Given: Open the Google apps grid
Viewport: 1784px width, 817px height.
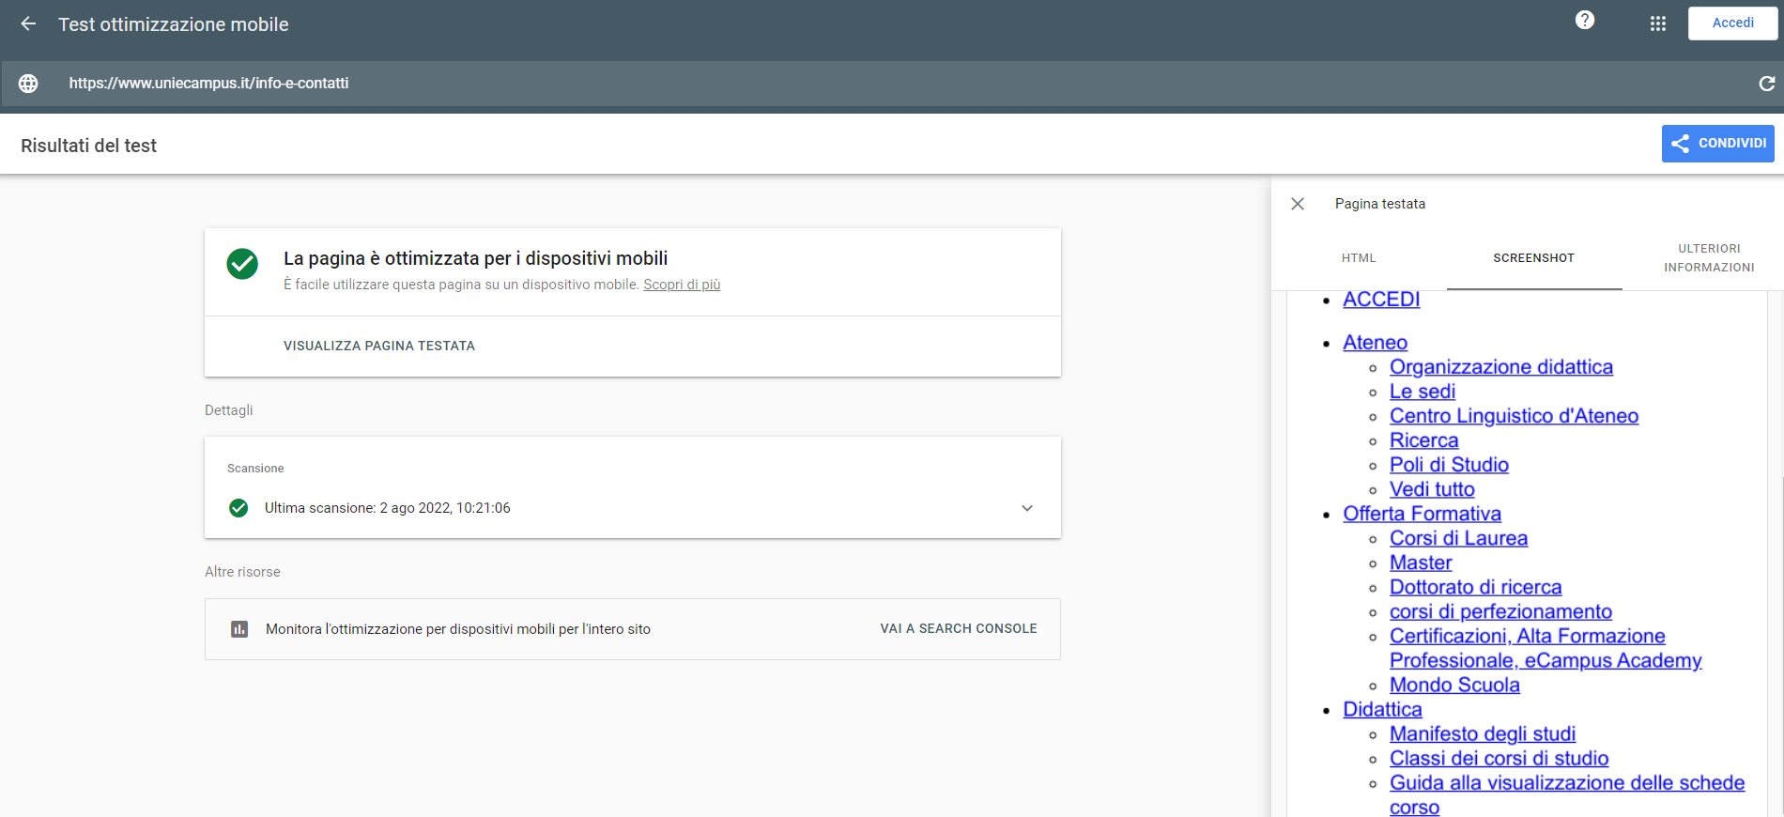Looking at the screenshot, I should pyautogui.click(x=1658, y=23).
